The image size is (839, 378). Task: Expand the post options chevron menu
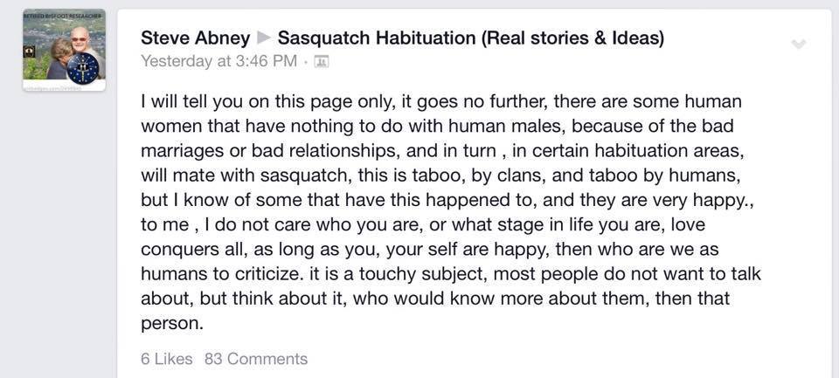pyautogui.click(x=798, y=44)
